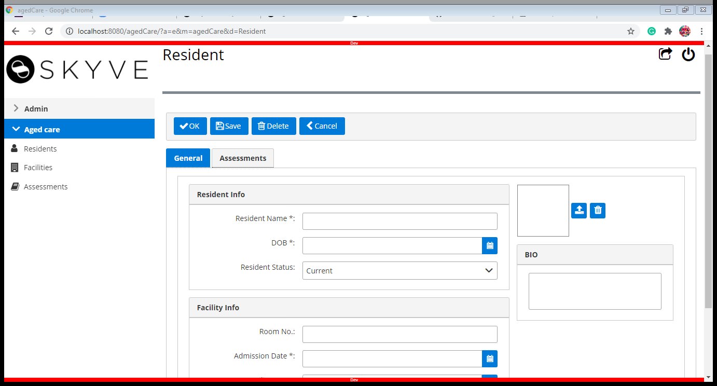
Task: Click the BIO panel header
Action: point(595,255)
